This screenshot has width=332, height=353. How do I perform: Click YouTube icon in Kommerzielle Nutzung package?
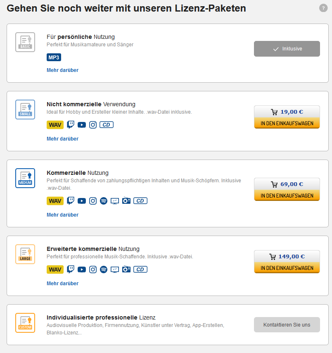82,201
